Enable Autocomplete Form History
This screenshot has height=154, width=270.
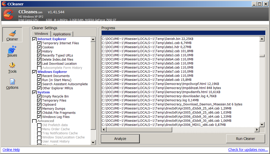tap(39, 68)
